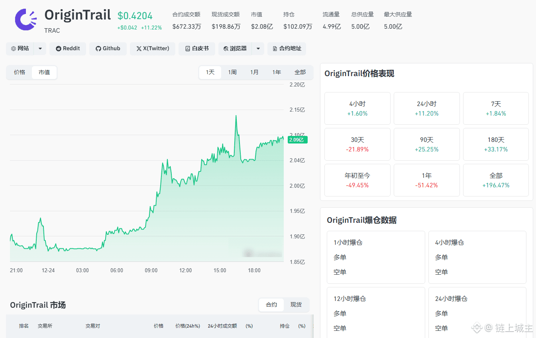536x338 pixels.
Task: Select the 1天 time range
Action: 210,73
